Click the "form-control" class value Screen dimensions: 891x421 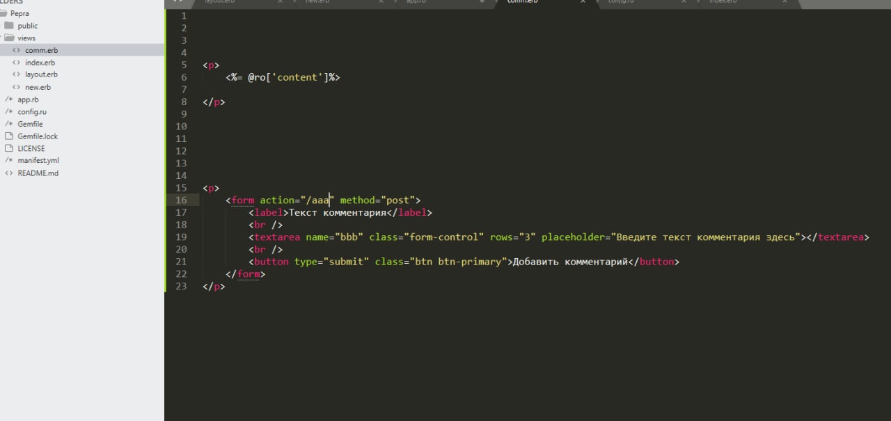(443, 237)
